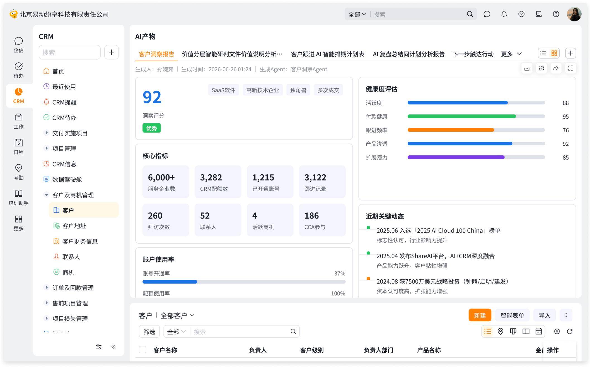Open the 全部客户 view dropdown
The image size is (590, 367).
coord(177,315)
